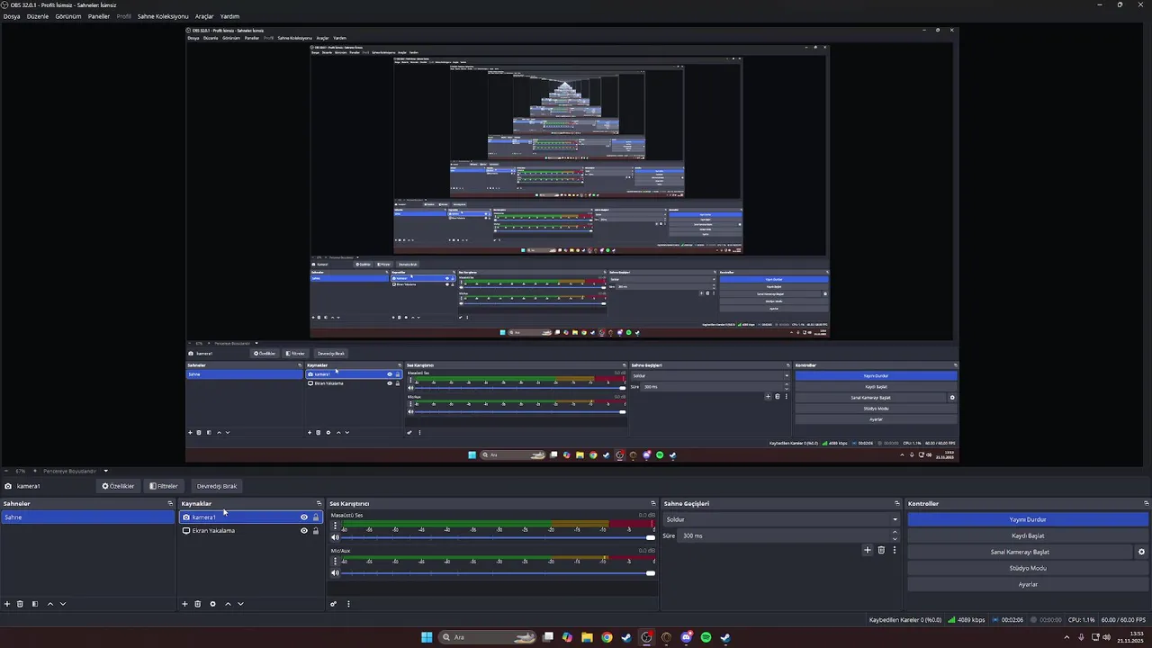Click the Süre 300 ms duration field

coord(782,535)
